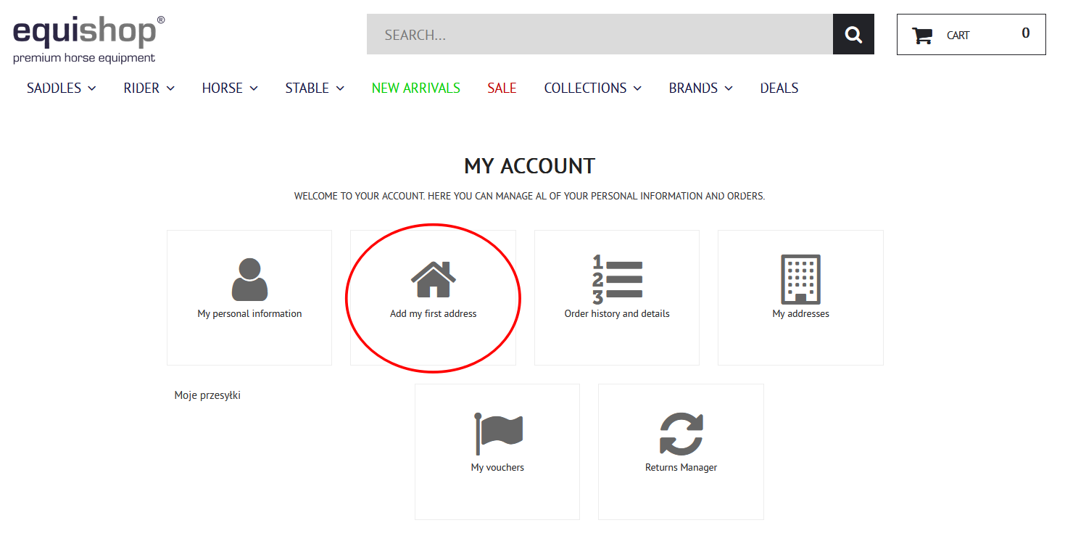The width and height of the screenshot is (1065, 536).
Task: Click the house icon to add address
Action: (433, 279)
